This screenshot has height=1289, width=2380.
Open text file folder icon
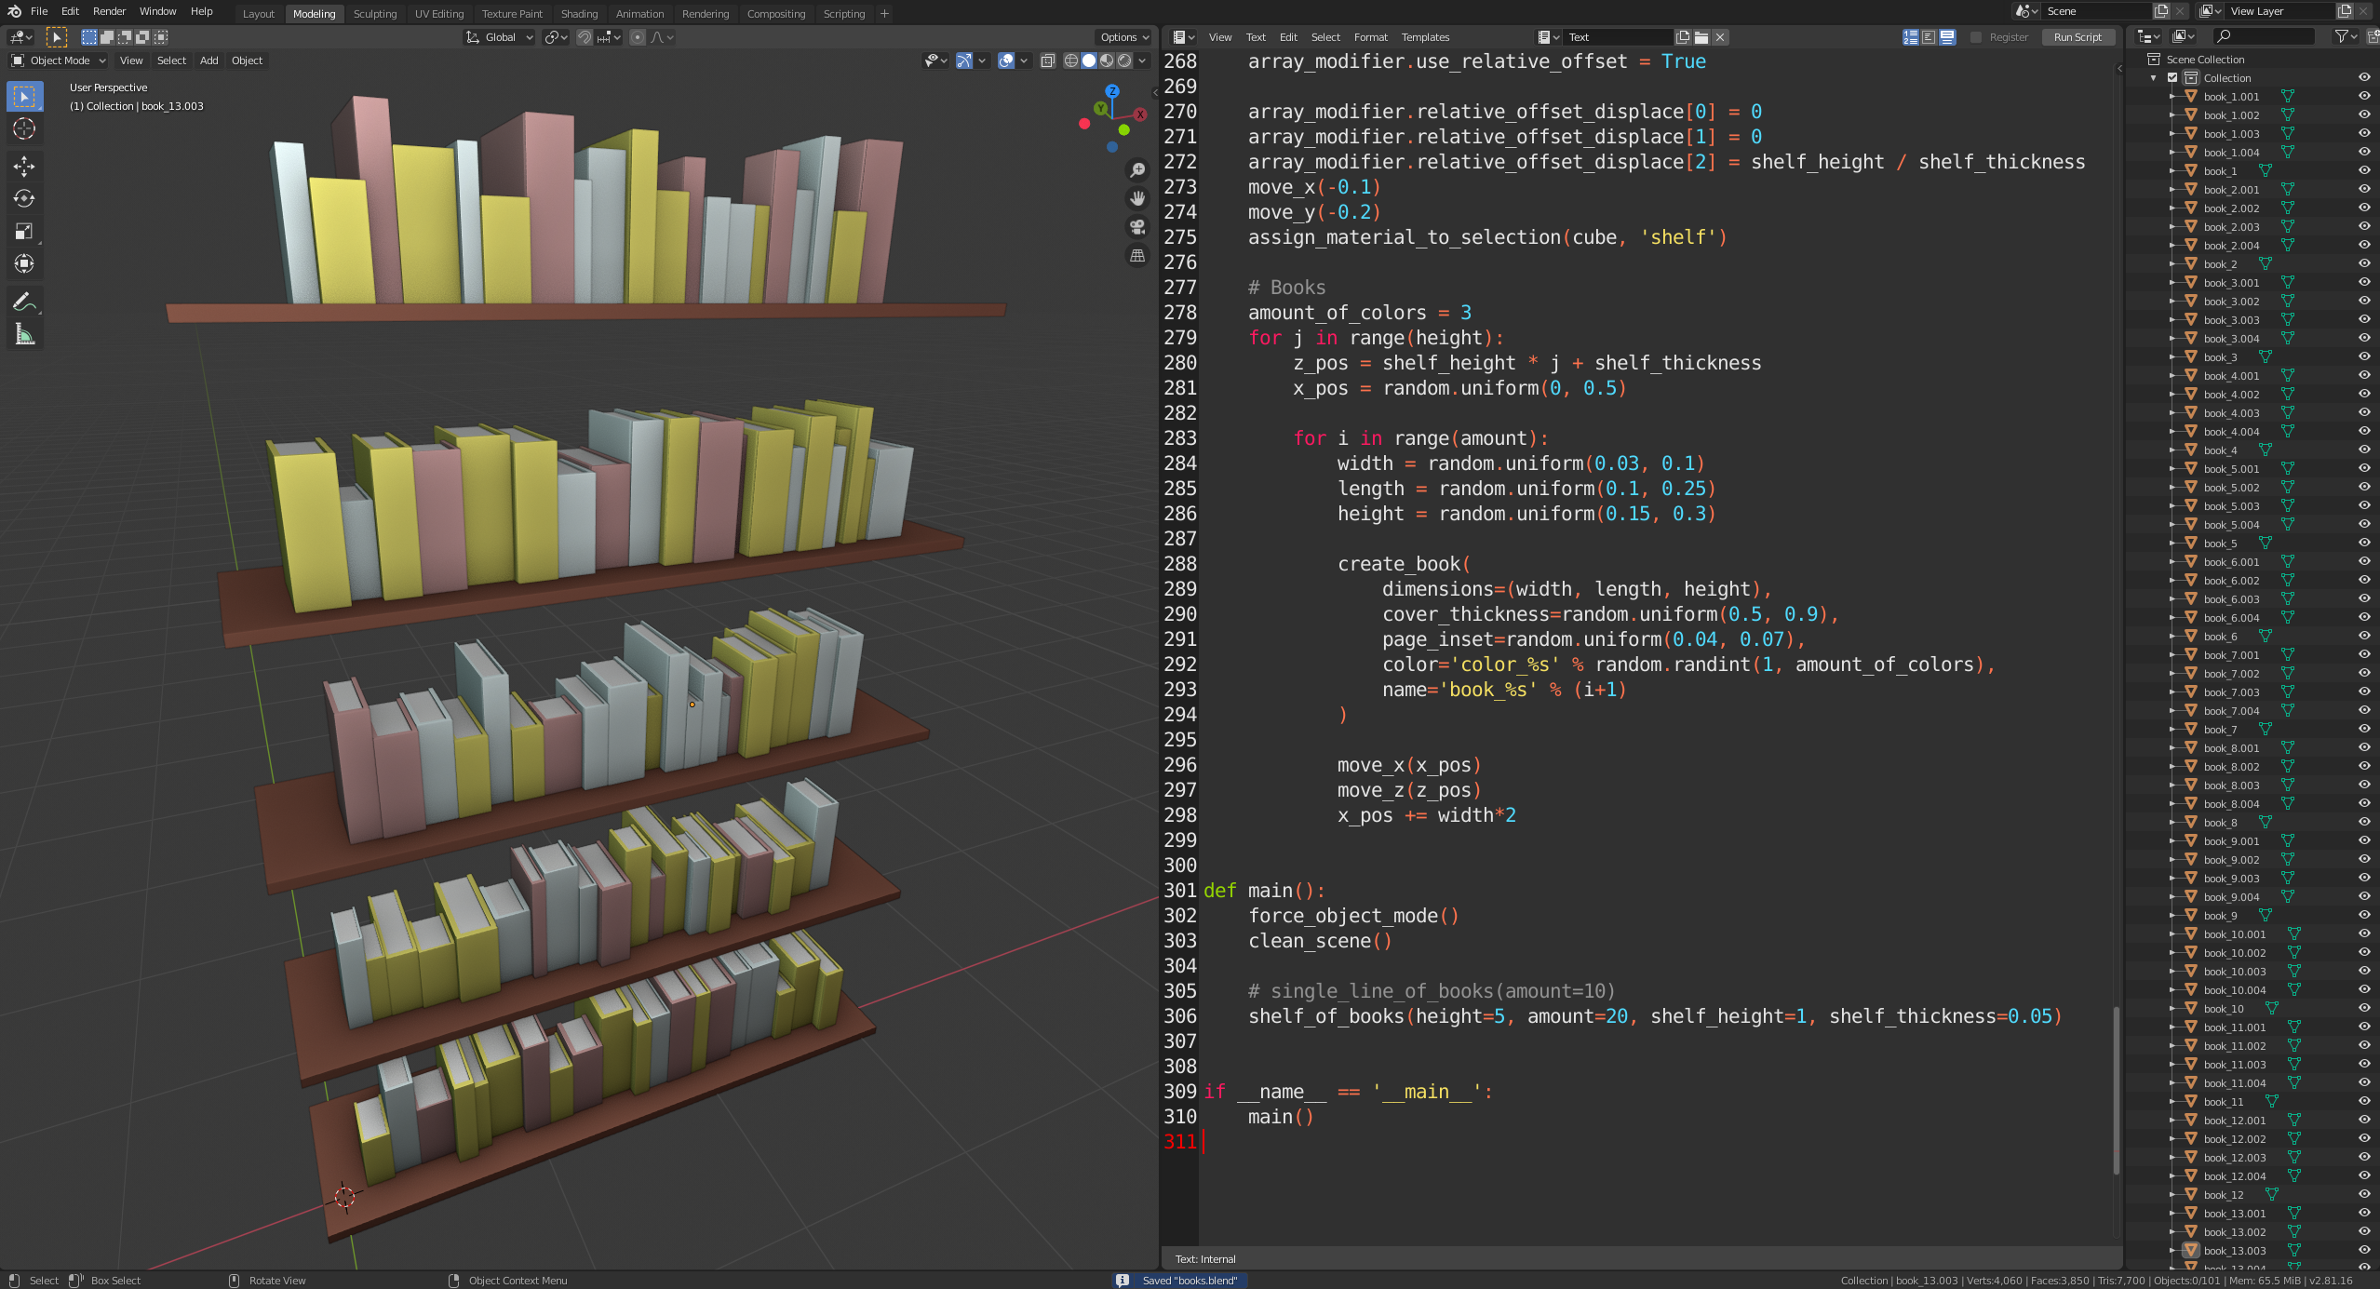tap(1701, 37)
